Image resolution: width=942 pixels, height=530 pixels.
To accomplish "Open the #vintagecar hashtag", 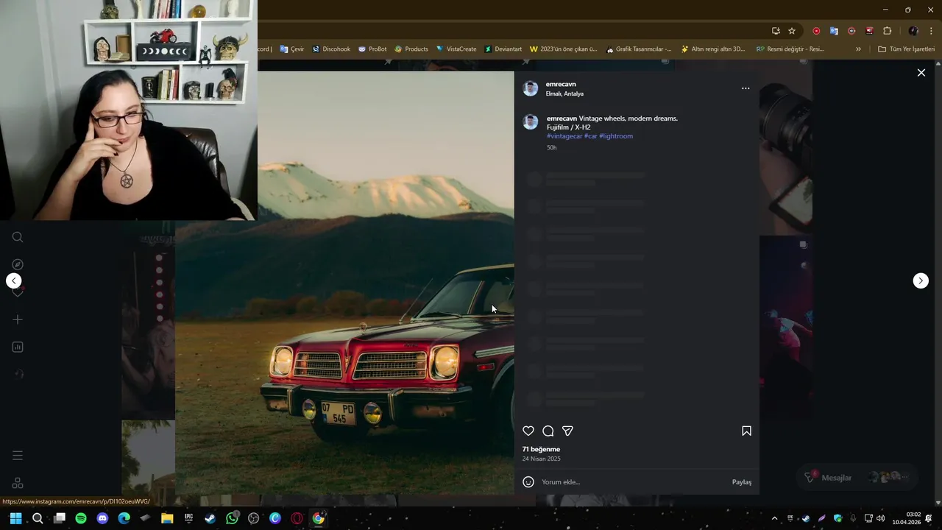I will pos(564,136).
